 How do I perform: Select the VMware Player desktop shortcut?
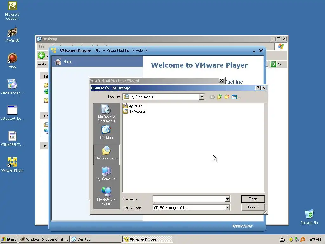coord(12,165)
